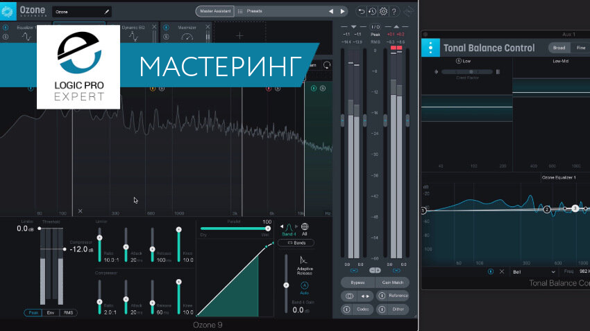Open the Undo History clock icon
Image resolution: width=590 pixels, height=331 pixels.
pyautogui.click(x=372, y=11)
